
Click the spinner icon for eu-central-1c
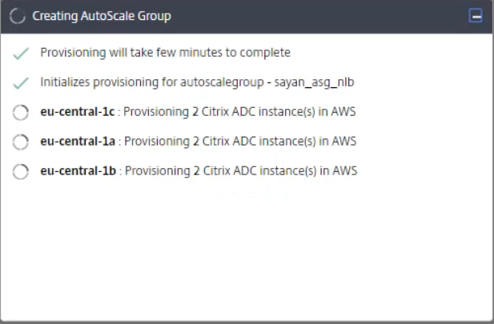[22, 113]
